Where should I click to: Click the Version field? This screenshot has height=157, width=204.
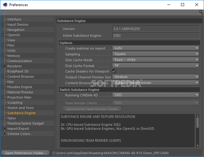point(156,29)
